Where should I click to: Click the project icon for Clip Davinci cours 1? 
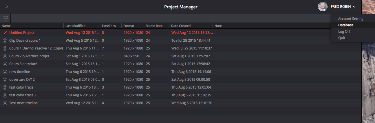point(5,41)
